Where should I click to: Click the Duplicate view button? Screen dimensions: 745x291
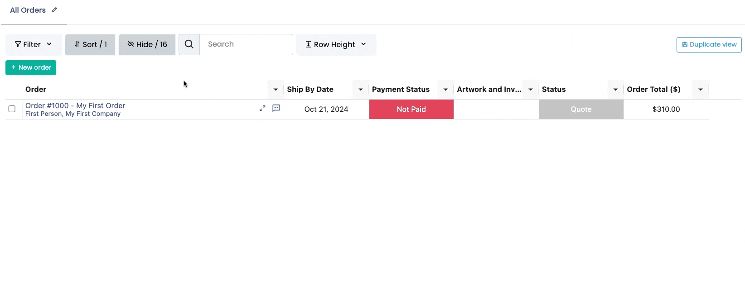pyautogui.click(x=709, y=44)
